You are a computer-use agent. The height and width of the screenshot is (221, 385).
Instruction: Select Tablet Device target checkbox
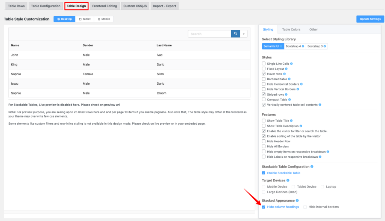293,187
